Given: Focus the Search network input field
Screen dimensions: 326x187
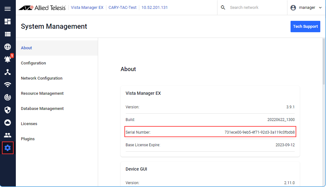Looking at the screenshot, I should point(253,8).
